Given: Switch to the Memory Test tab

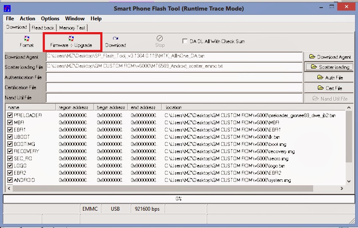Looking at the screenshot, I should click(x=72, y=28).
